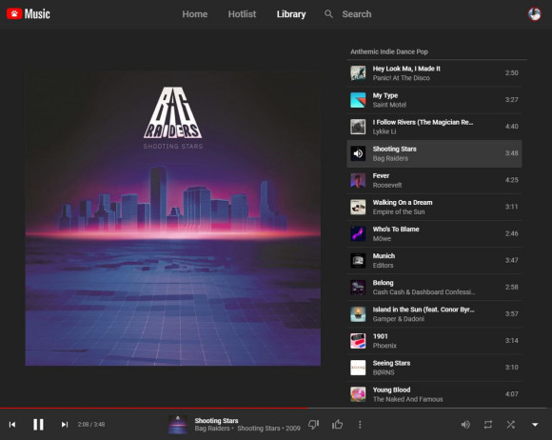
Task: Click the I Follow Rivers thumbnail
Action: click(358, 127)
